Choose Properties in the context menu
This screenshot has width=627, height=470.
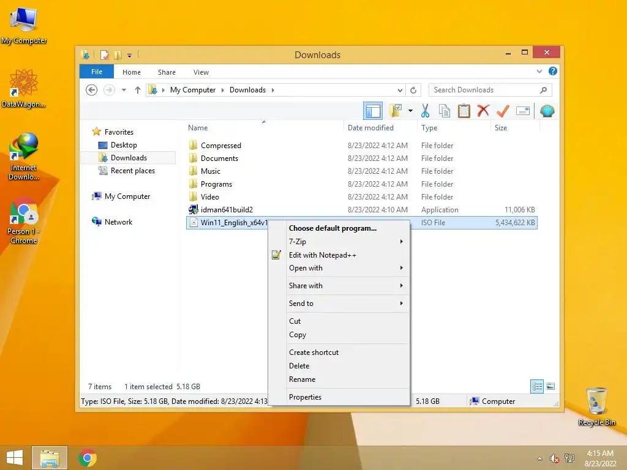coord(339,397)
